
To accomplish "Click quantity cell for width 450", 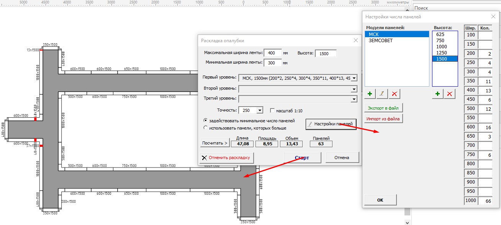I will [x=485, y=100].
